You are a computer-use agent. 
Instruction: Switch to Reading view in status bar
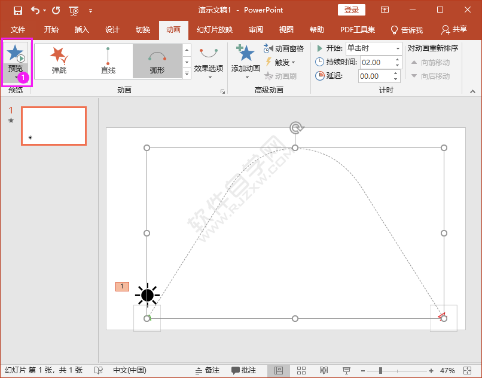[x=324, y=370]
